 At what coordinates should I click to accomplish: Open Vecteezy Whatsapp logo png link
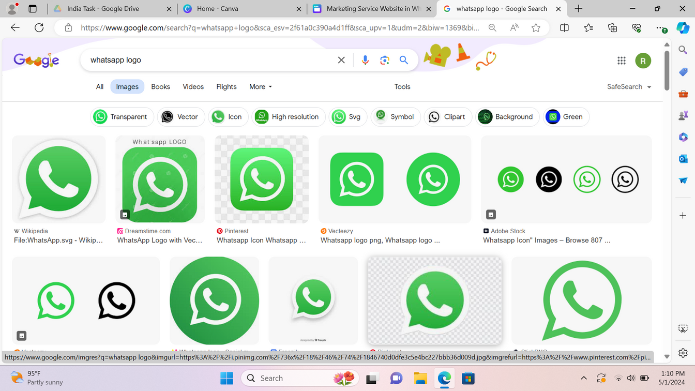point(380,240)
